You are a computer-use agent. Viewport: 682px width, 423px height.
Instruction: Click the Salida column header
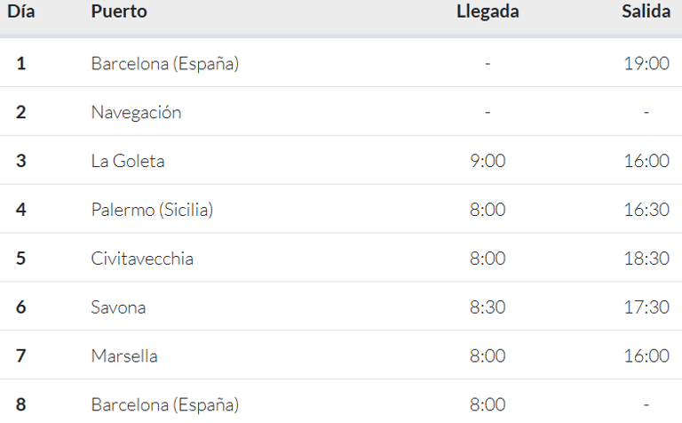(x=646, y=12)
